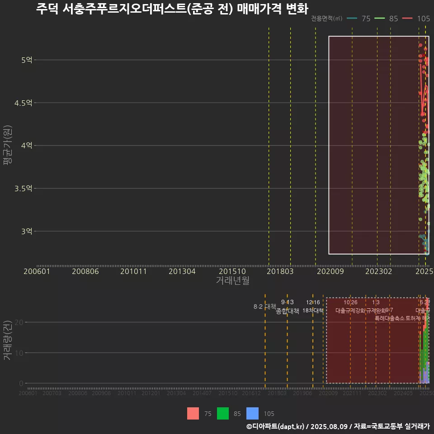Click 201906 on the volume chart x-axis

pos(302,393)
